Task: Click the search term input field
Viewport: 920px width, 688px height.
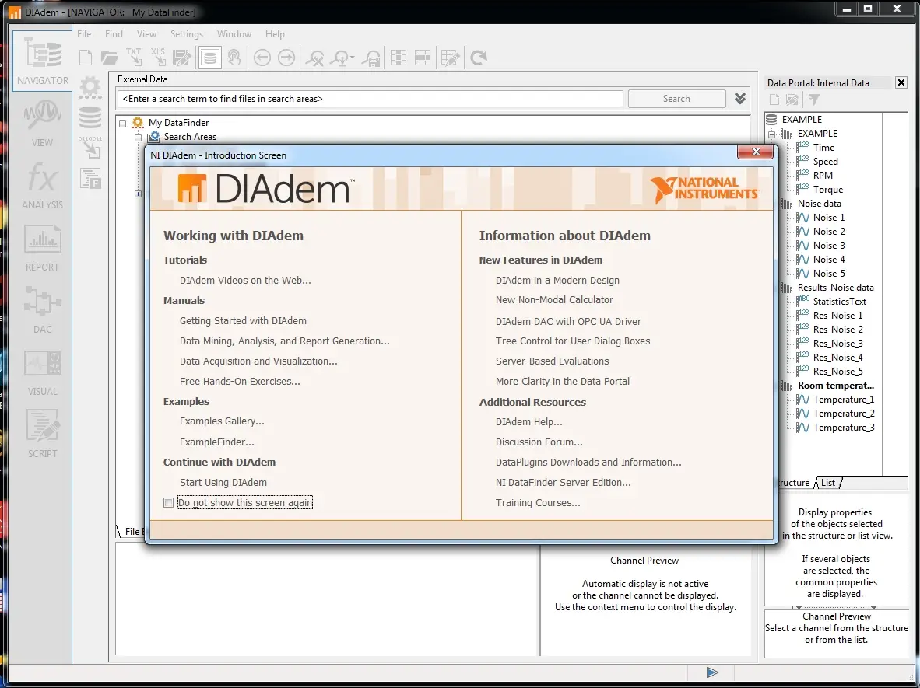Action: pyautogui.click(x=370, y=99)
